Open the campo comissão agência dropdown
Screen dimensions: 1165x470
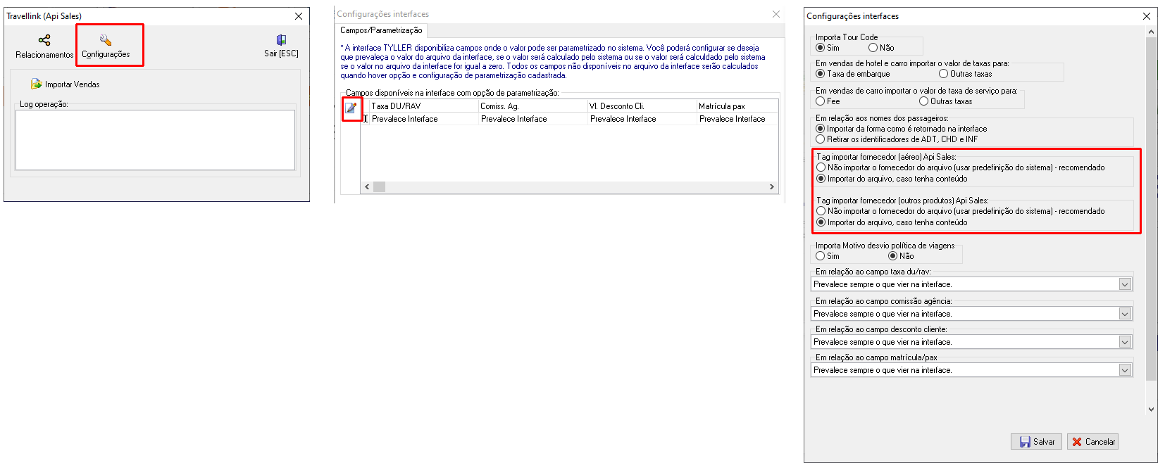point(1125,314)
